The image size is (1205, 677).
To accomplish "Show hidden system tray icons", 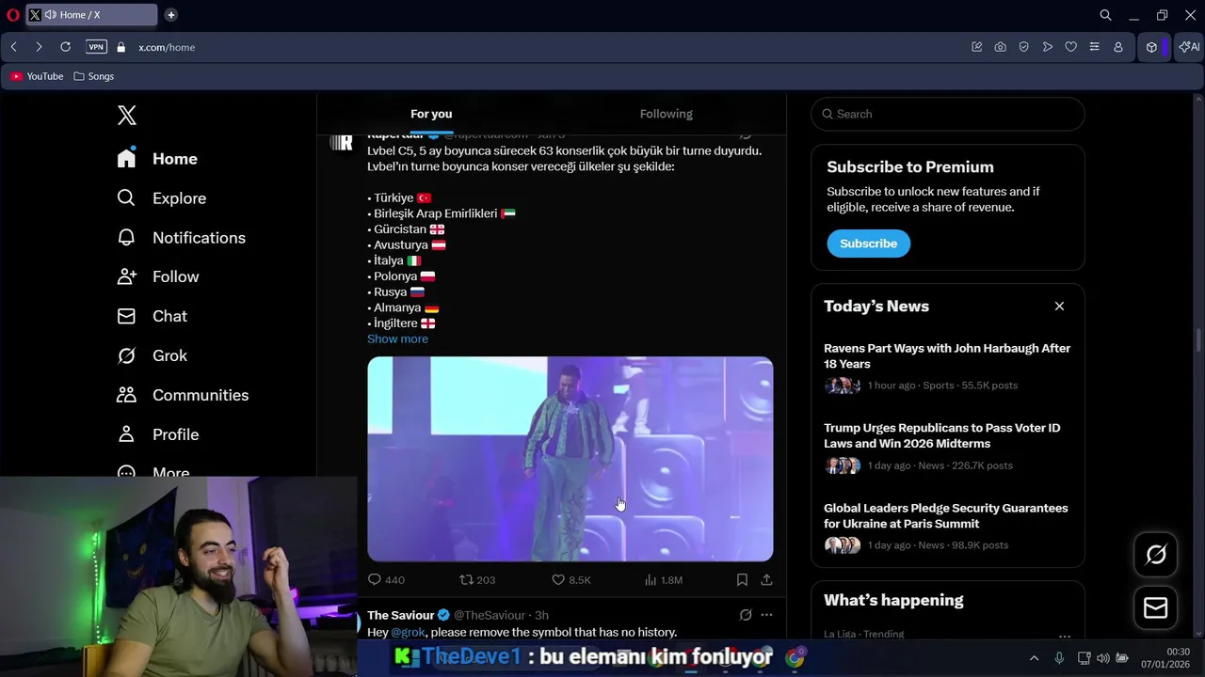I will (1034, 658).
